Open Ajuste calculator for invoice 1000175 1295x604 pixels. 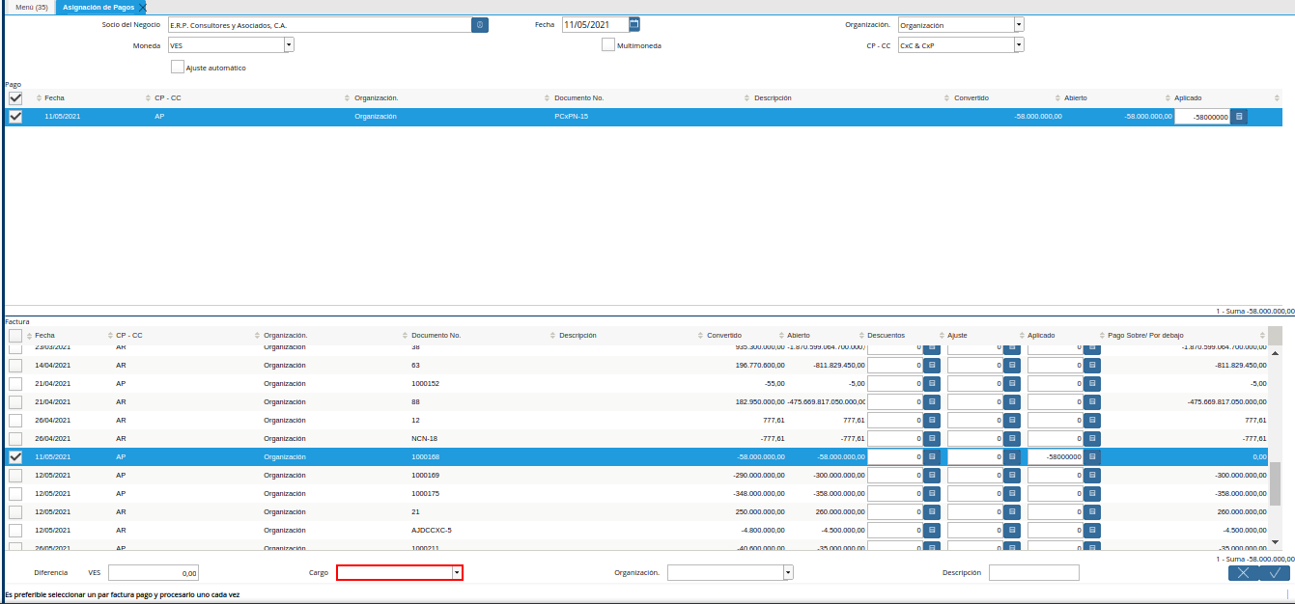tap(1012, 494)
